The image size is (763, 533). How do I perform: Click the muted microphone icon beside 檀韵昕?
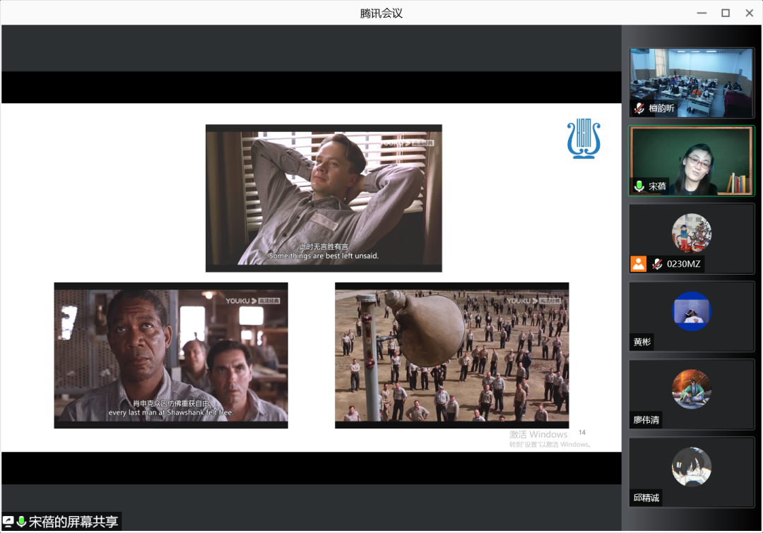639,109
